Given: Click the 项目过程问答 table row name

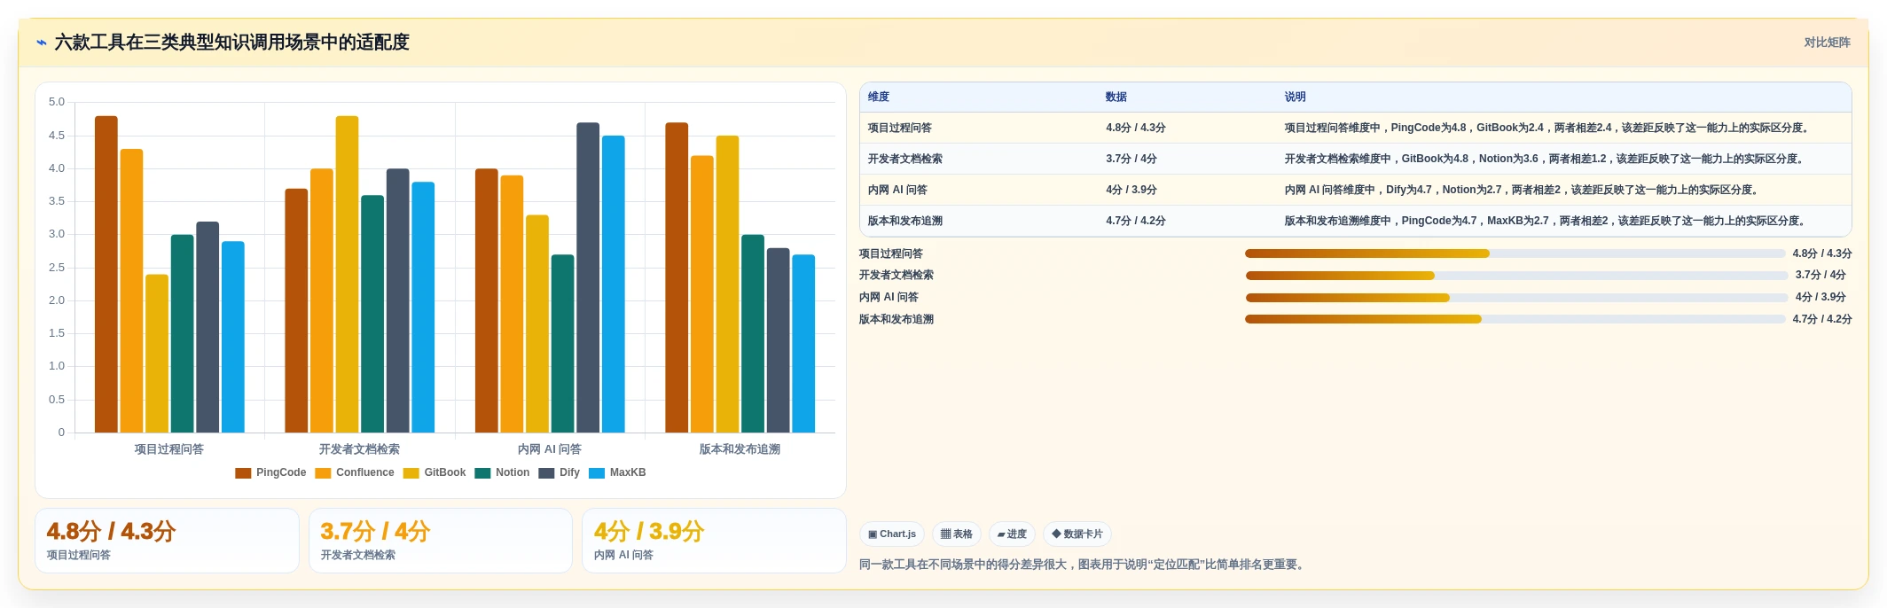Looking at the screenshot, I should tap(900, 129).
